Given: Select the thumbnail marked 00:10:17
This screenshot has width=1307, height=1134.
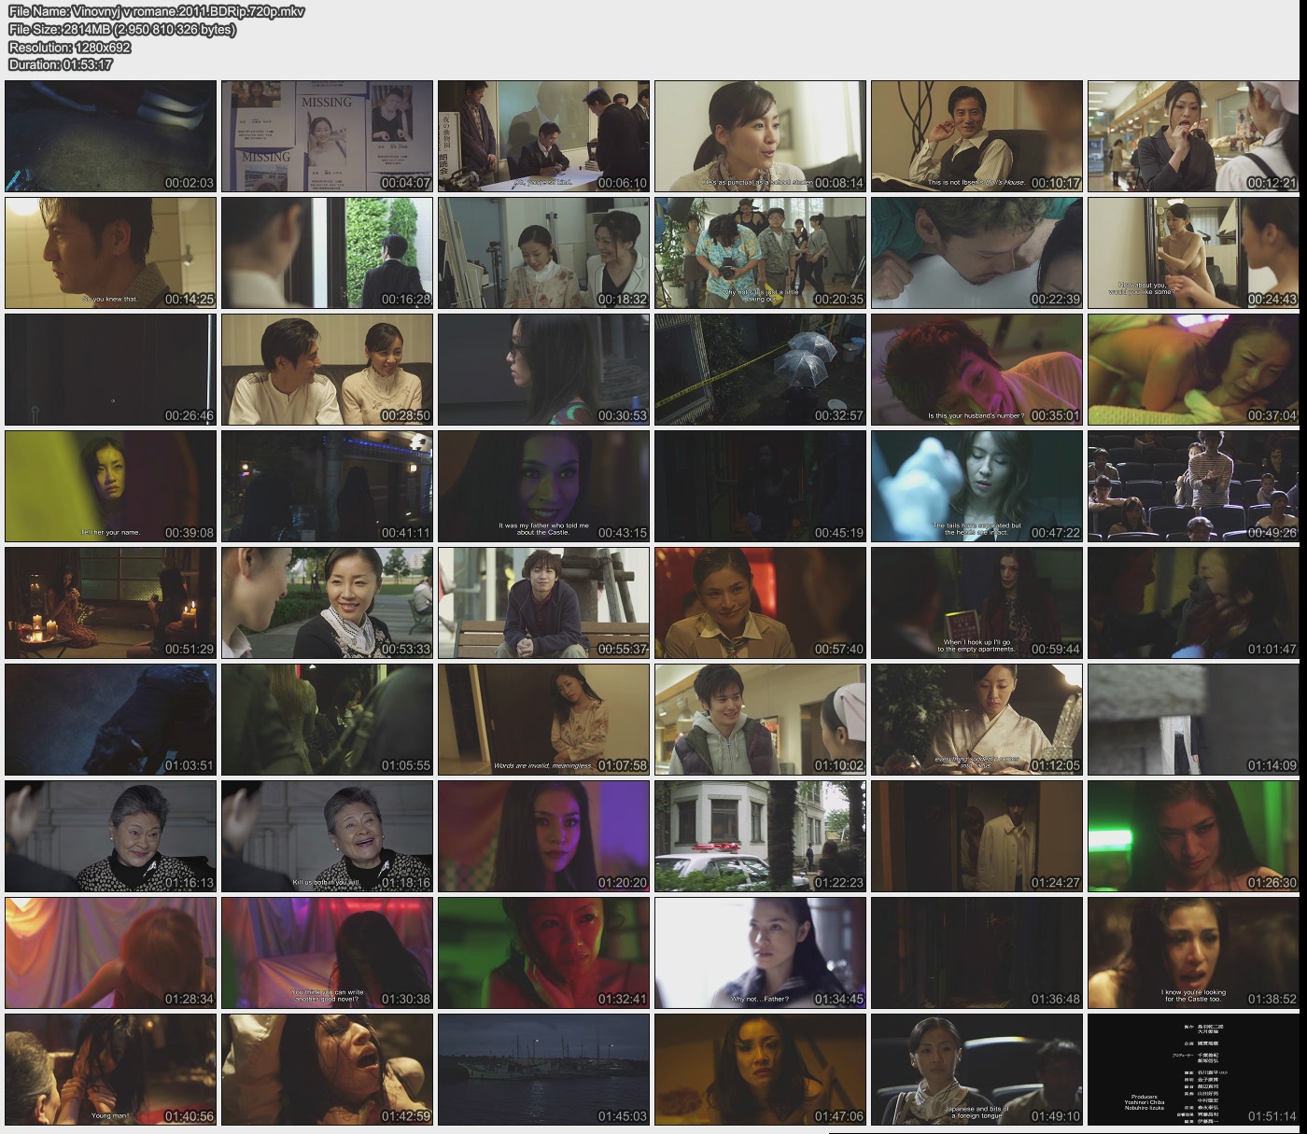Looking at the screenshot, I should pos(977,136).
